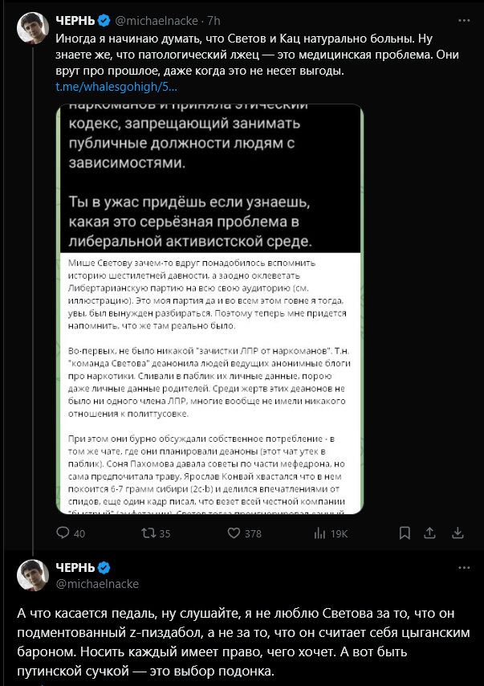
Task: Repost the tweet using the retweet icon
Action: click(148, 533)
